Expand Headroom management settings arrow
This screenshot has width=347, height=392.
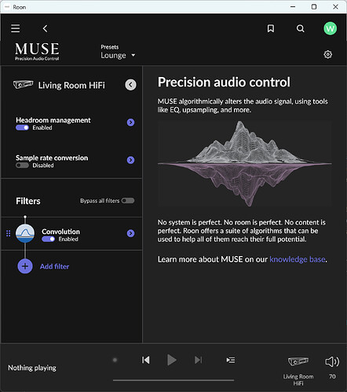click(130, 123)
